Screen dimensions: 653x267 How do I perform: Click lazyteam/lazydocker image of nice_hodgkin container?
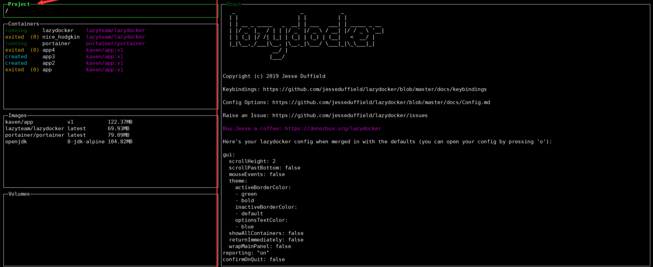115,37
